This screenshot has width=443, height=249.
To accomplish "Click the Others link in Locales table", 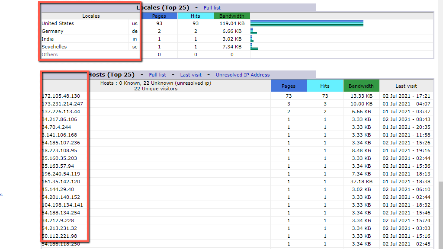I will pos(49,54).
